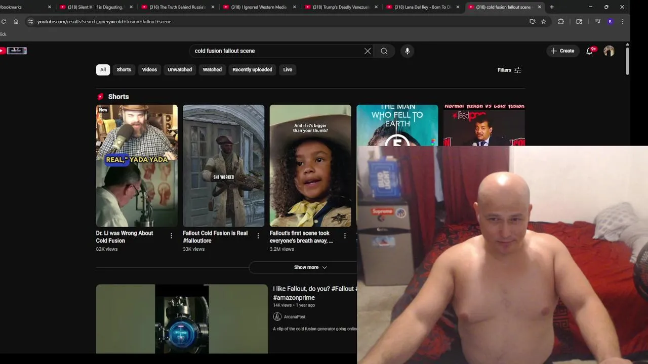Play 'Fallout Cold Fusion is Real' short thumbnail
This screenshot has width=648, height=364.
(223, 166)
